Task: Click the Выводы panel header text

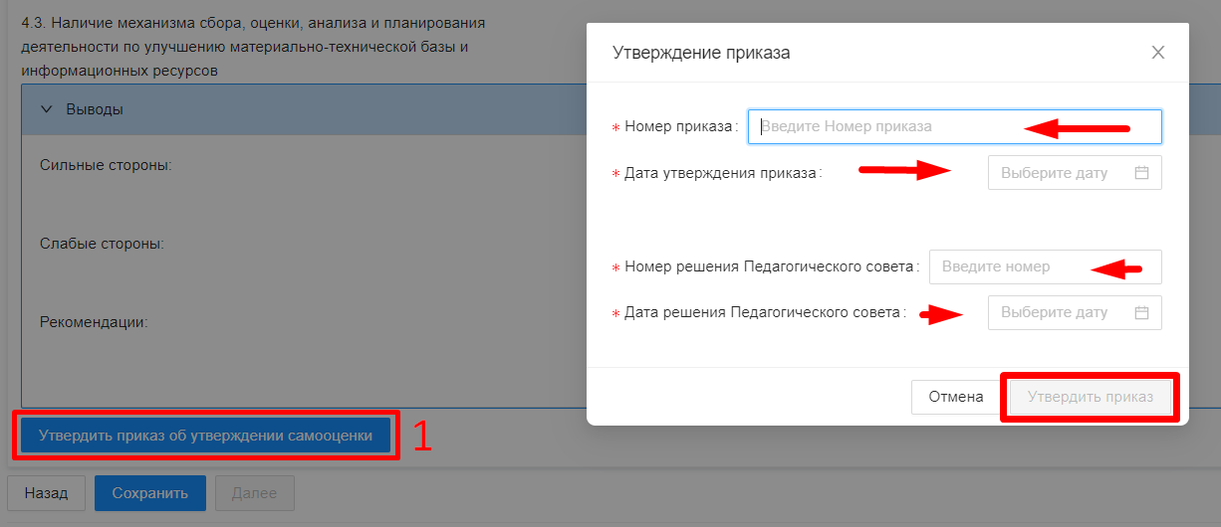Action: coord(95,109)
